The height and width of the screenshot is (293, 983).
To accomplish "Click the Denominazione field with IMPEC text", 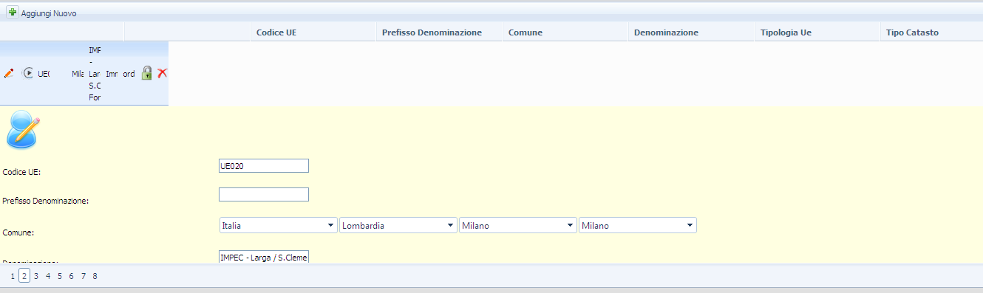I will 264,257.
